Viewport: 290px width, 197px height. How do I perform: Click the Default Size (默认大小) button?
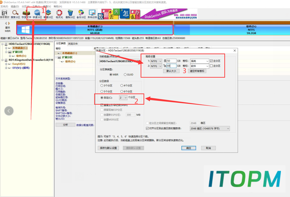click(171, 71)
